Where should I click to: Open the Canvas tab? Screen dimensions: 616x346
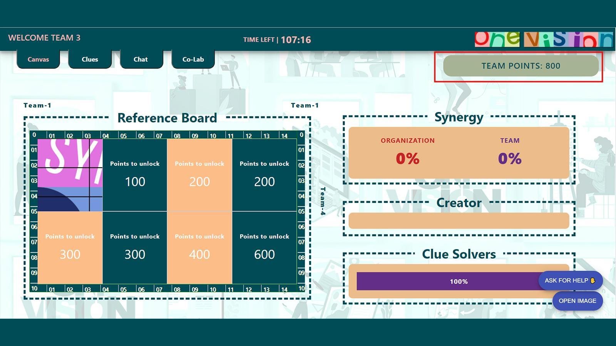click(38, 59)
